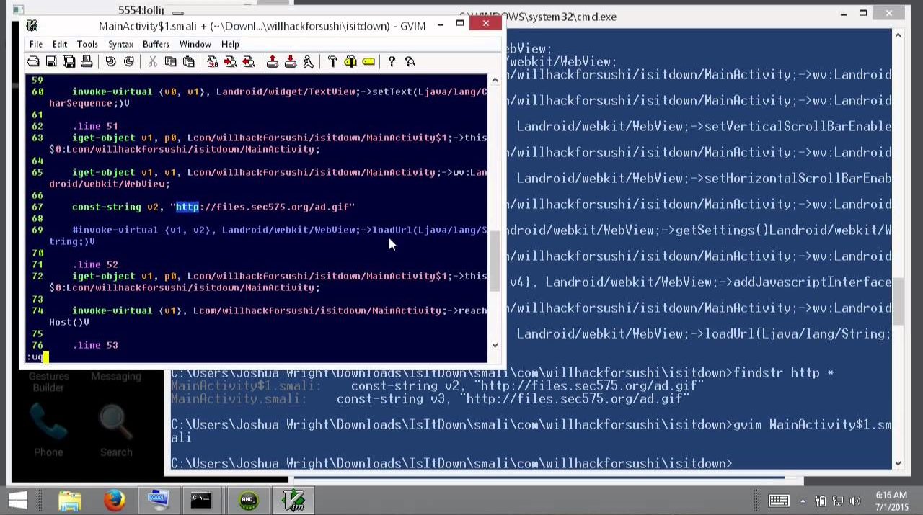Open Find and Replace from toolbar

coord(212,62)
